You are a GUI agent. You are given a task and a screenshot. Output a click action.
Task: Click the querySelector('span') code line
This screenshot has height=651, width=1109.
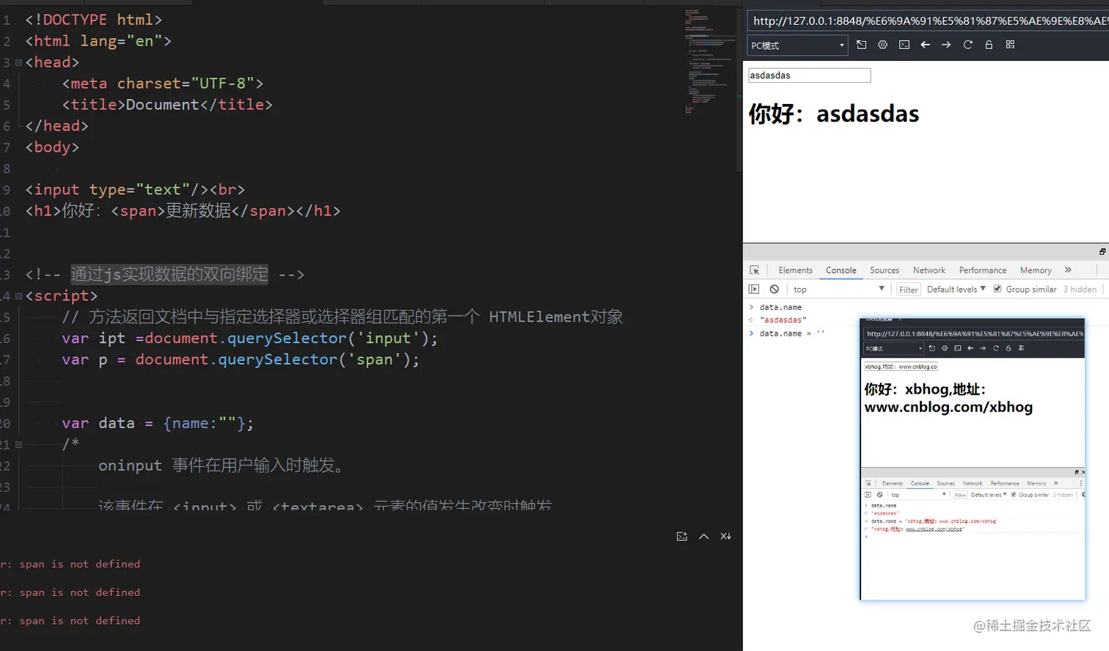pyautogui.click(x=241, y=360)
